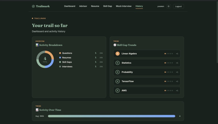Click the orange Questions legend swatch
The image size is (218, 124).
(60, 53)
